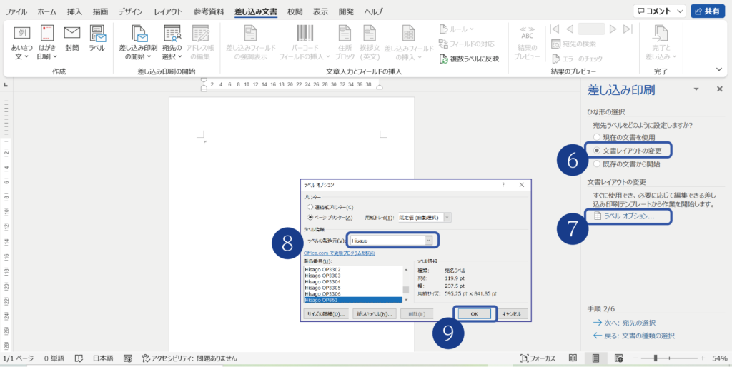Open the はがき印刷 postcard print tool
This screenshot has height=367, width=732.
coord(47,42)
